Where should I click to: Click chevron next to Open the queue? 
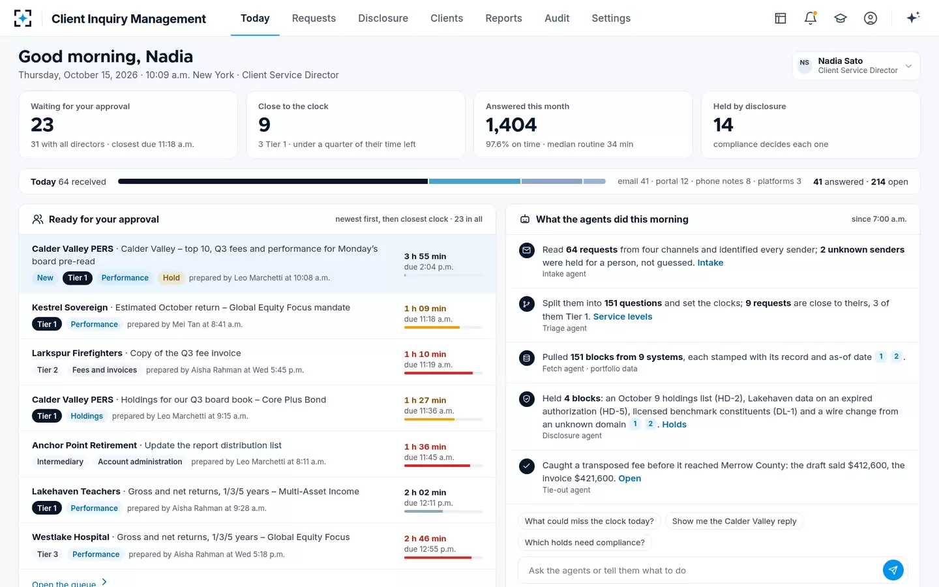point(104,582)
